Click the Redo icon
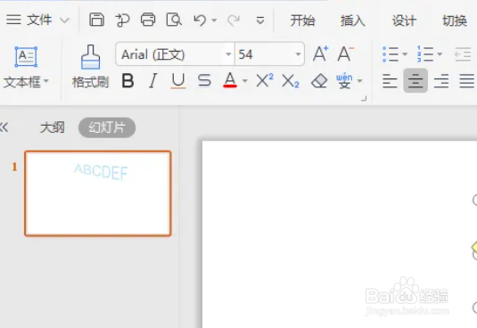Screen dimensions: 477x328 tap(234, 20)
